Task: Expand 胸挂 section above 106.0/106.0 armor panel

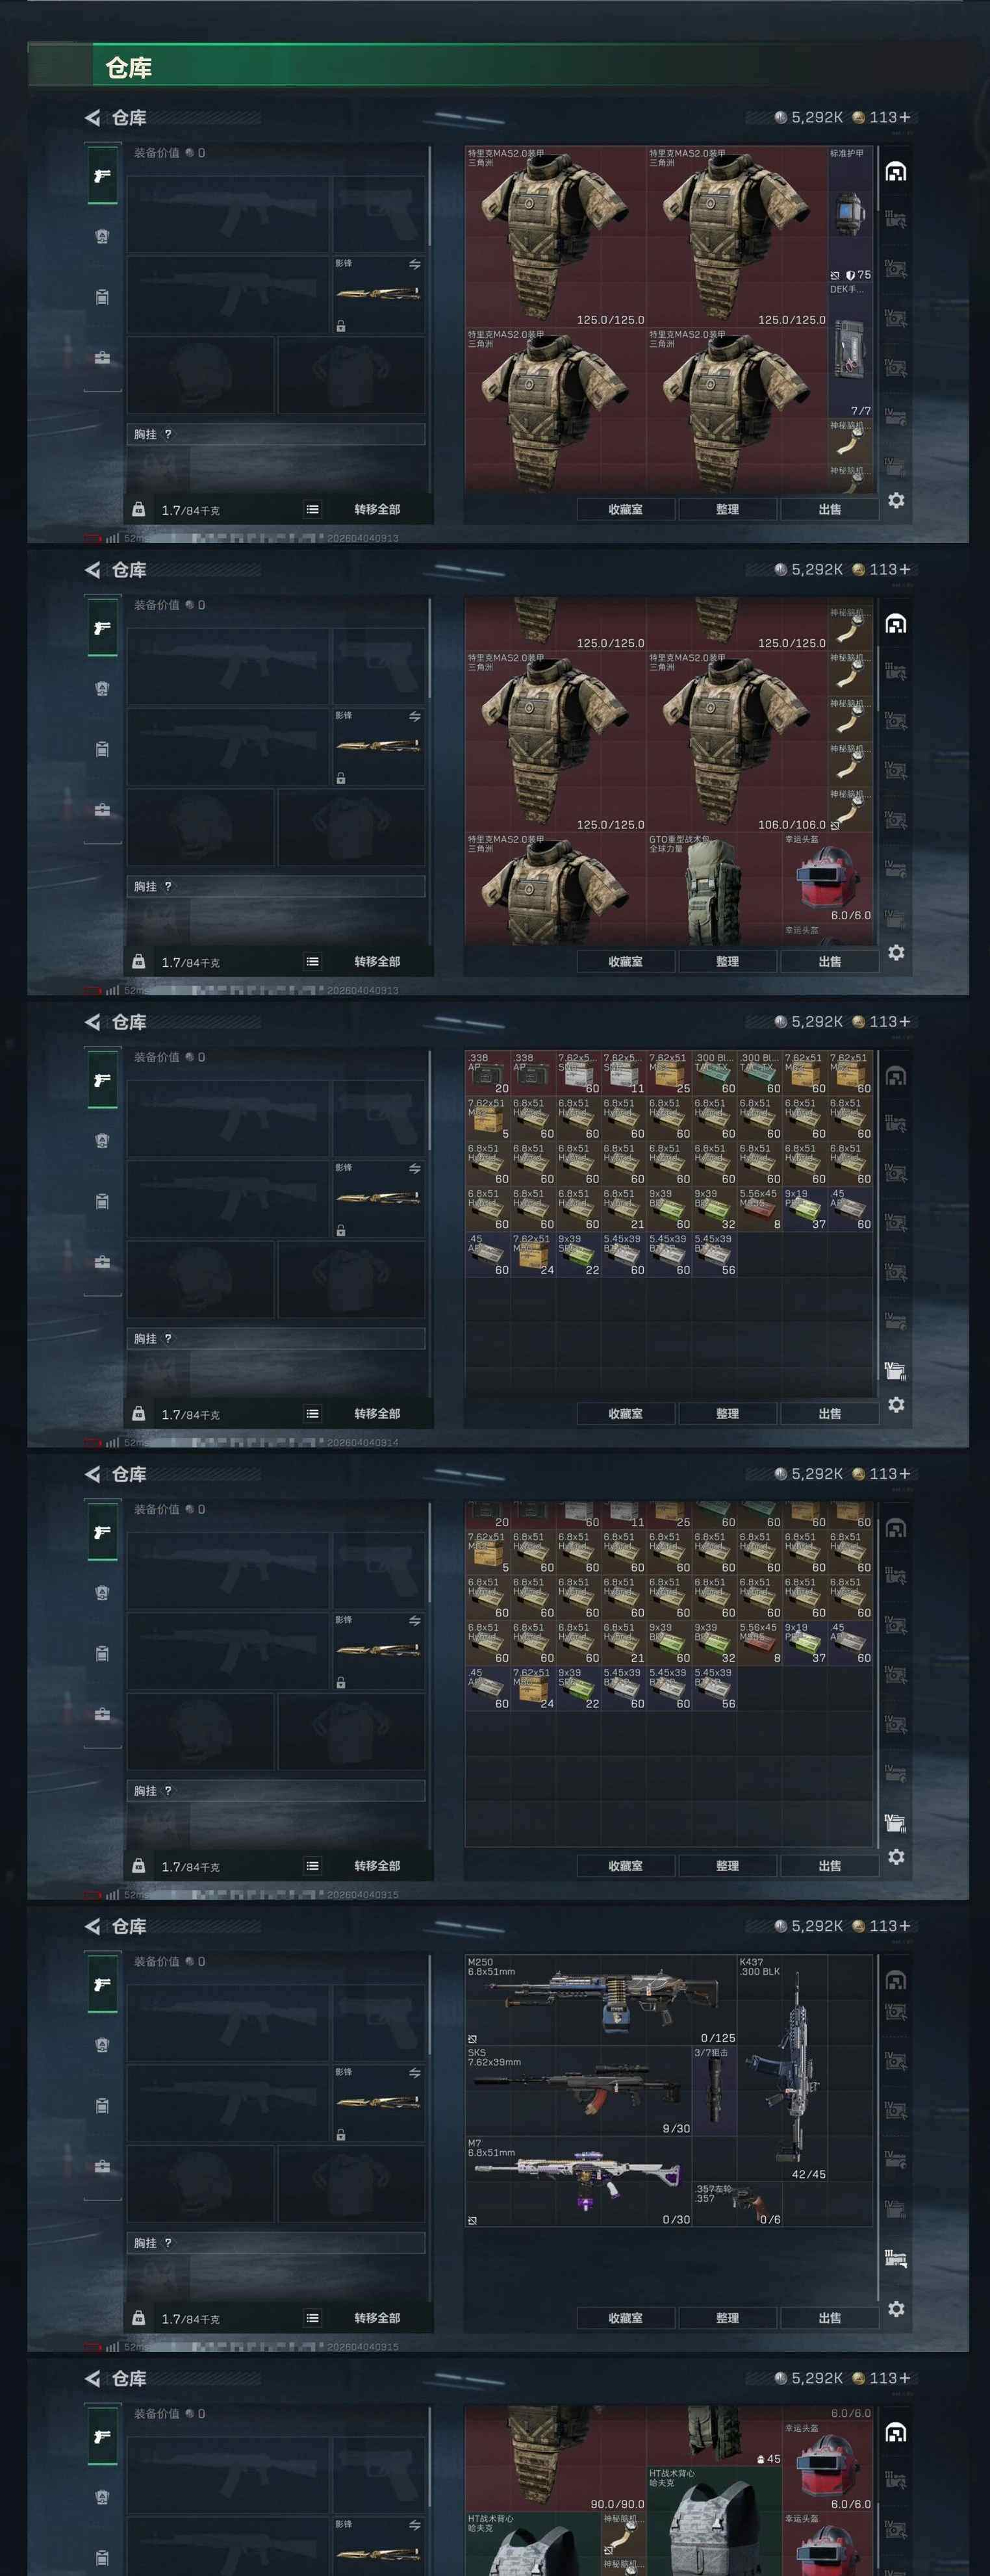Action: tap(275, 886)
